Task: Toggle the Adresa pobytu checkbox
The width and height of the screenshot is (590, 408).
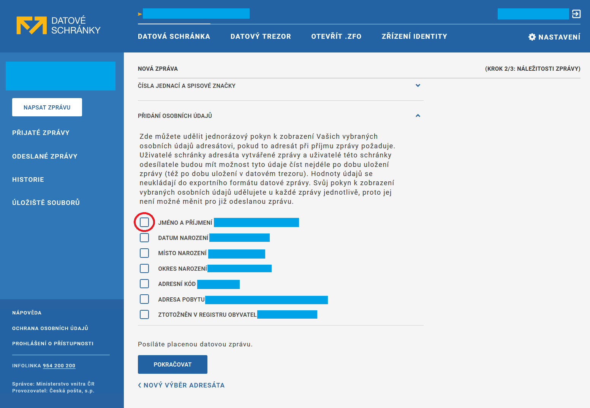Action: click(144, 299)
